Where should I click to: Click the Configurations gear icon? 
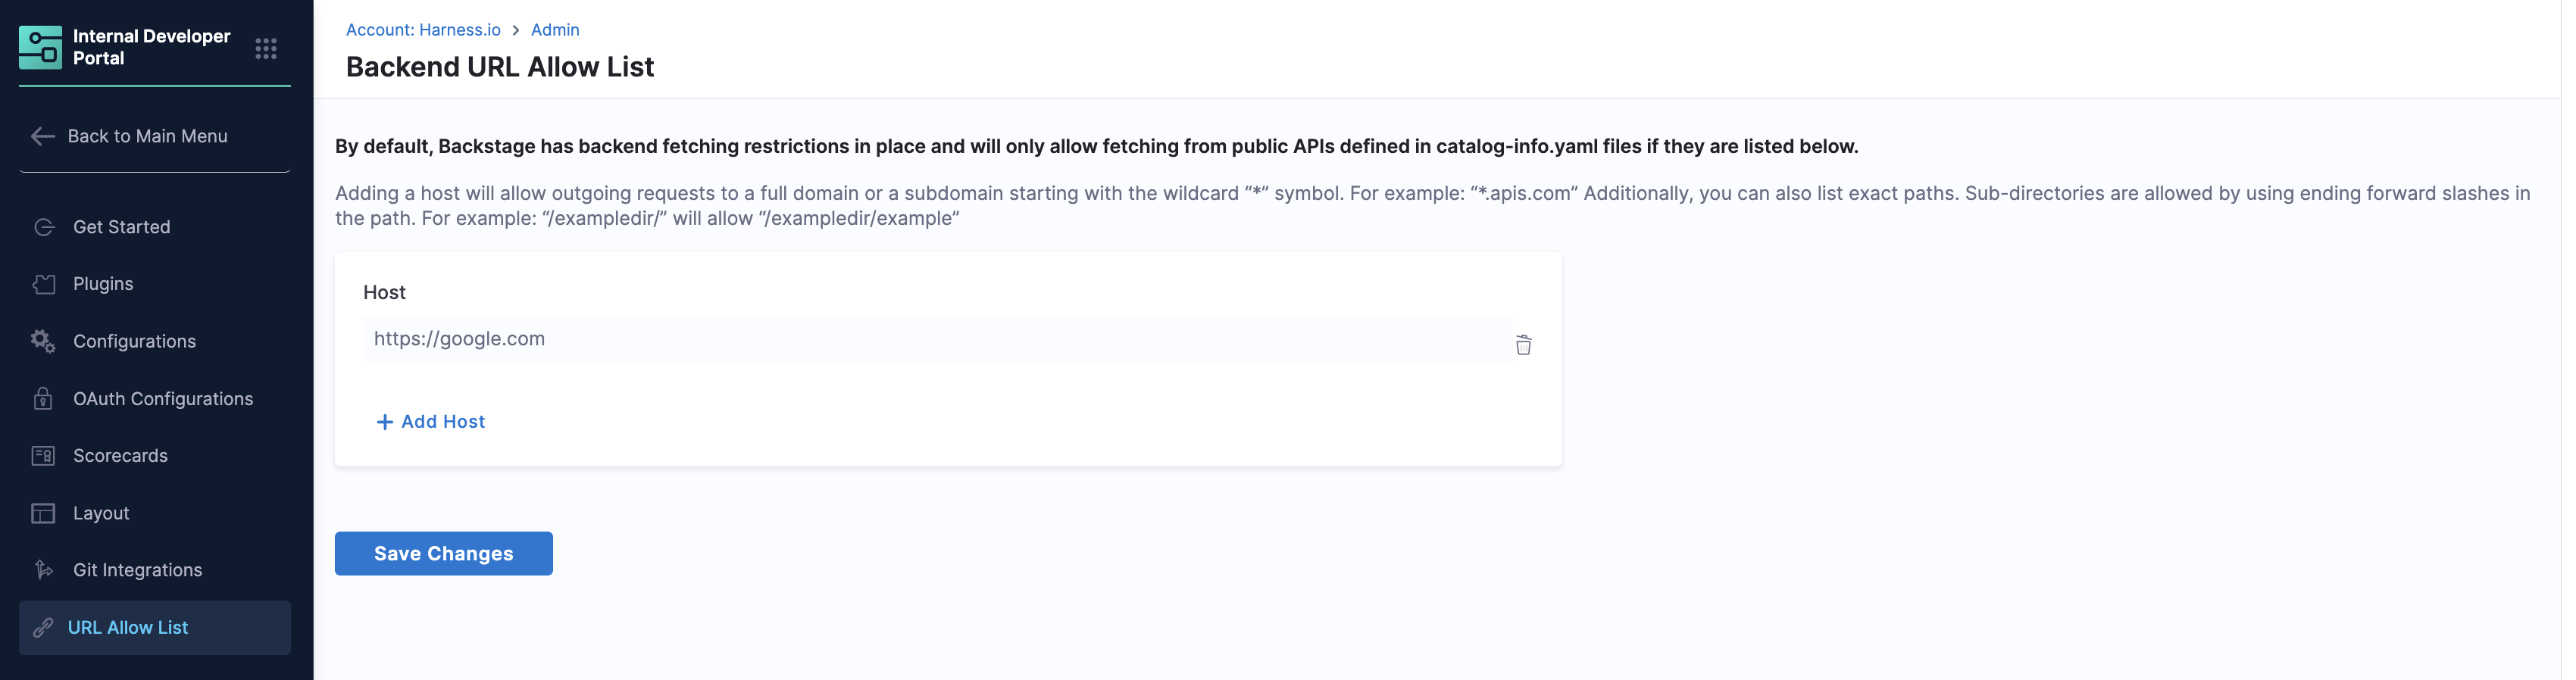(x=42, y=341)
